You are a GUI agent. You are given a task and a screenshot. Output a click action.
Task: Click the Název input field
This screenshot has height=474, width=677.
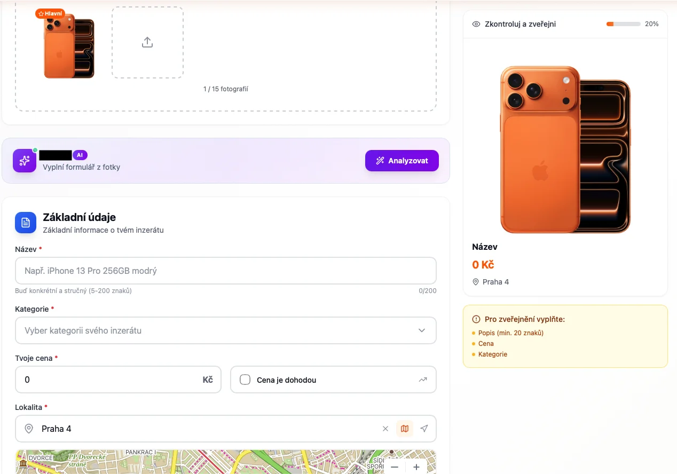225,271
